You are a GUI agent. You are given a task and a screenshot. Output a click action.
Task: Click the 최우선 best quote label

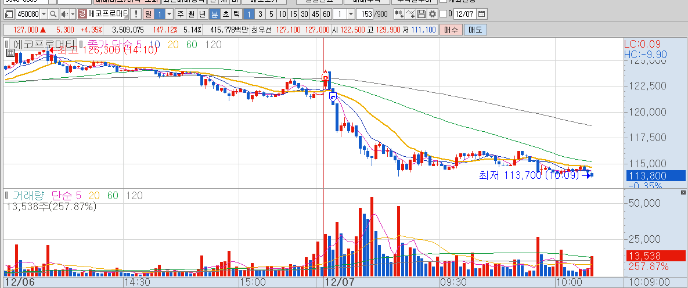(x=262, y=30)
